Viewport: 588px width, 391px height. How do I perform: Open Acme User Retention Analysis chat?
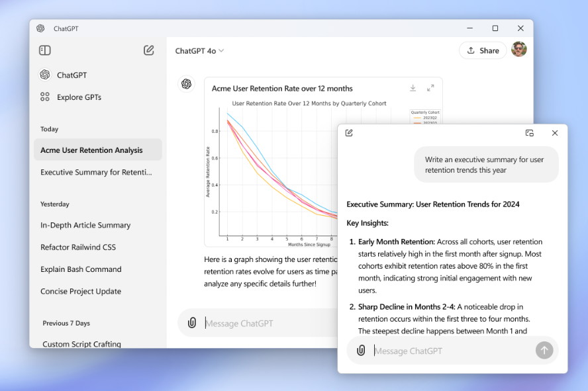(x=91, y=150)
